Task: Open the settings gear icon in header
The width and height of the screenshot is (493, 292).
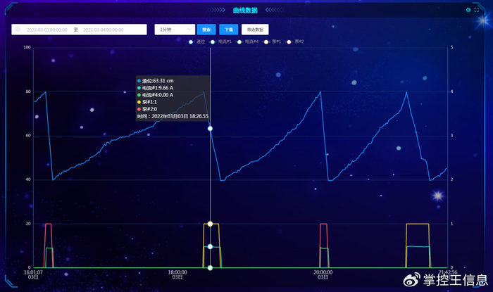Action: click(468, 10)
